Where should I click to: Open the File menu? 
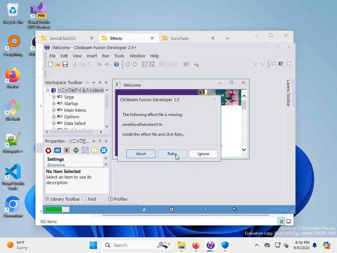[x=52, y=56]
